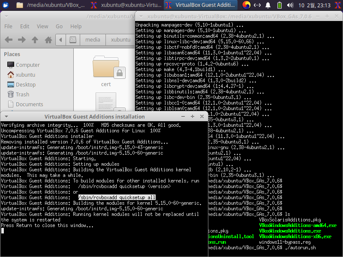Open the clock showing 23:13
This screenshot has height=257, width=343.
[x=314, y=5]
